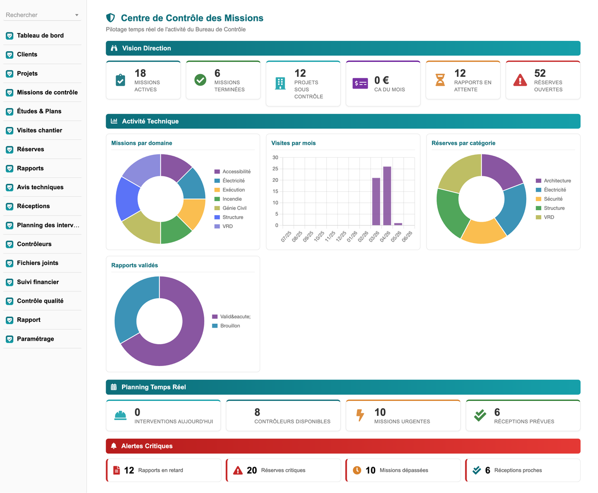The image size is (598, 493).
Task: Open the Missions dépassées alert card
Action: [x=403, y=470]
